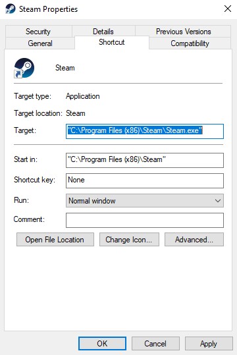237x355 pixels.
Task: Open the Change Icon dialog
Action: coord(129,240)
